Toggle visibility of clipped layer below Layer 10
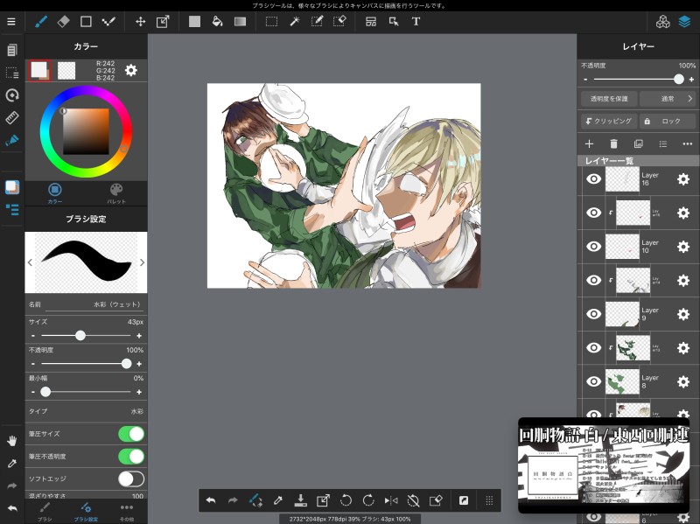Screen dimensions: 700x524 point(593,280)
